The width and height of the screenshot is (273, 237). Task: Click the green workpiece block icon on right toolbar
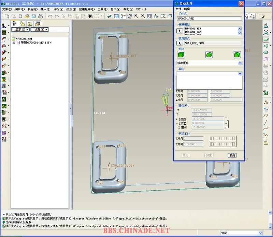[x=266, y=39]
